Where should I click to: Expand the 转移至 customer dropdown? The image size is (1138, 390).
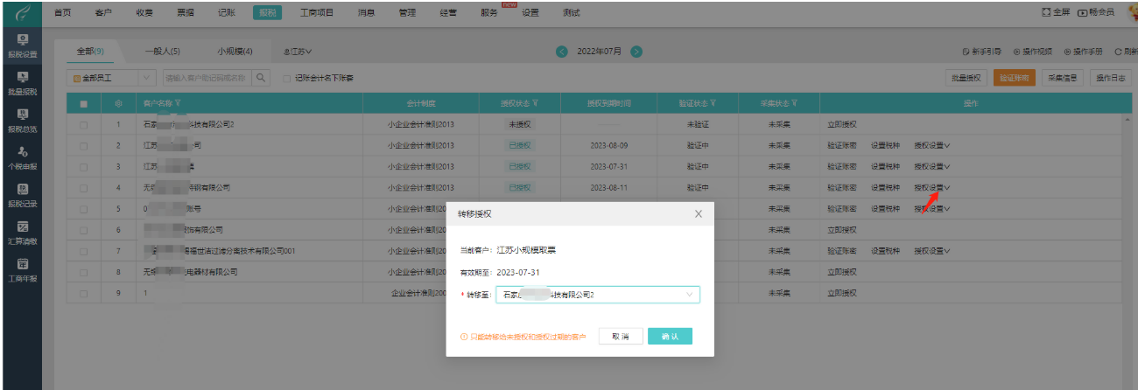[690, 296]
